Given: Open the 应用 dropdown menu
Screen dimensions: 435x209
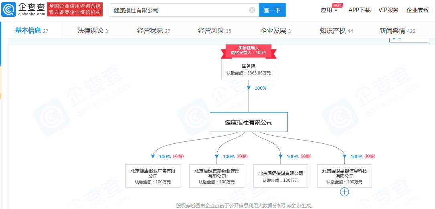Looking at the screenshot, I should click(x=329, y=10).
